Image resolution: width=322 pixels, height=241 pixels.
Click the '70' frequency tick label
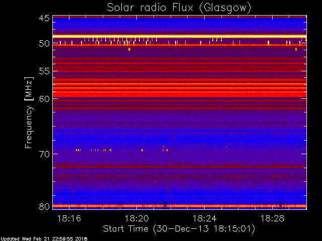(x=44, y=154)
